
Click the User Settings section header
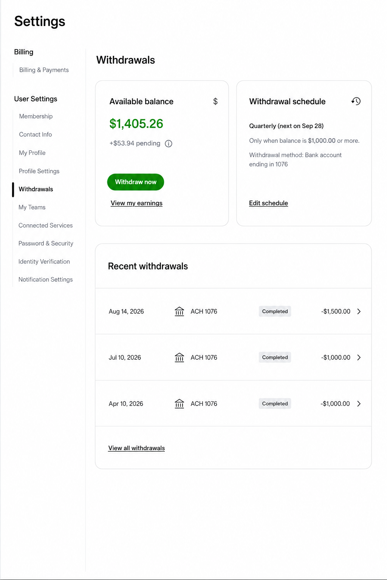36,99
